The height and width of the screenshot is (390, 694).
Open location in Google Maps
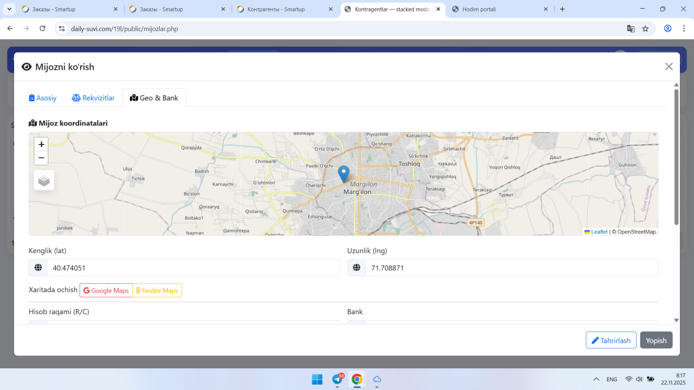tap(106, 291)
